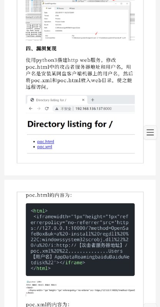Select the Directory listing for / tab

tap(57, 100)
